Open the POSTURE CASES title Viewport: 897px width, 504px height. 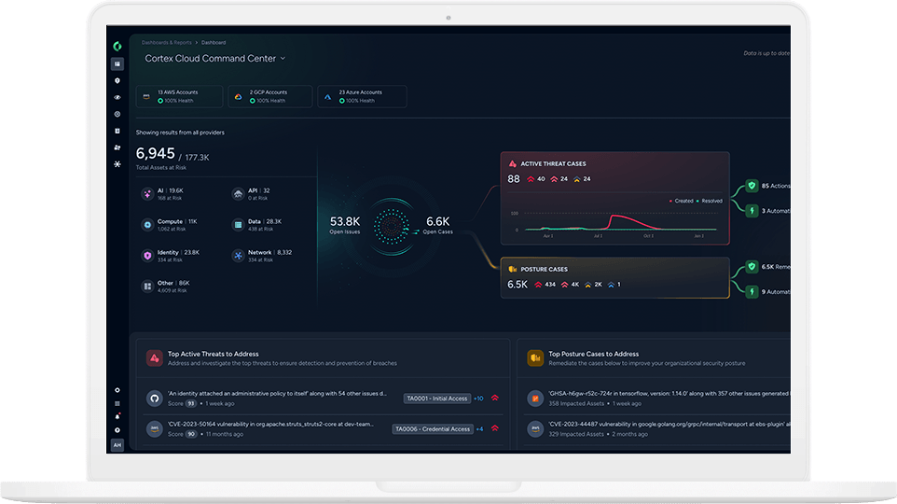[x=544, y=269]
